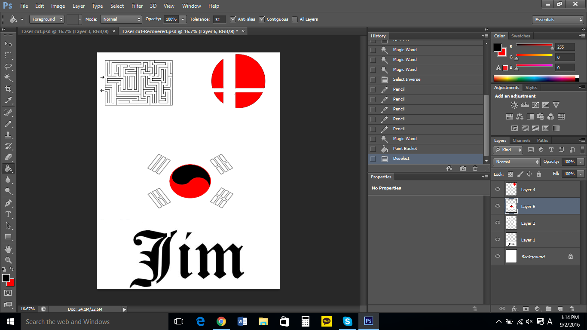Click Select Inverse history state

pyautogui.click(x=426, y=79)
